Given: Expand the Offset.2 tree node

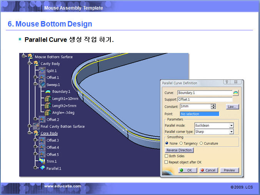Looking at the screenshot, I should point(35,119).
